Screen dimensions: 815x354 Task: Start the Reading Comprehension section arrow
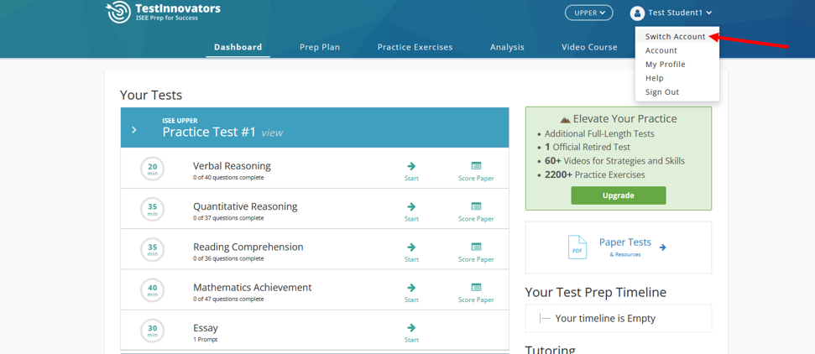click(x=411, y=247)
